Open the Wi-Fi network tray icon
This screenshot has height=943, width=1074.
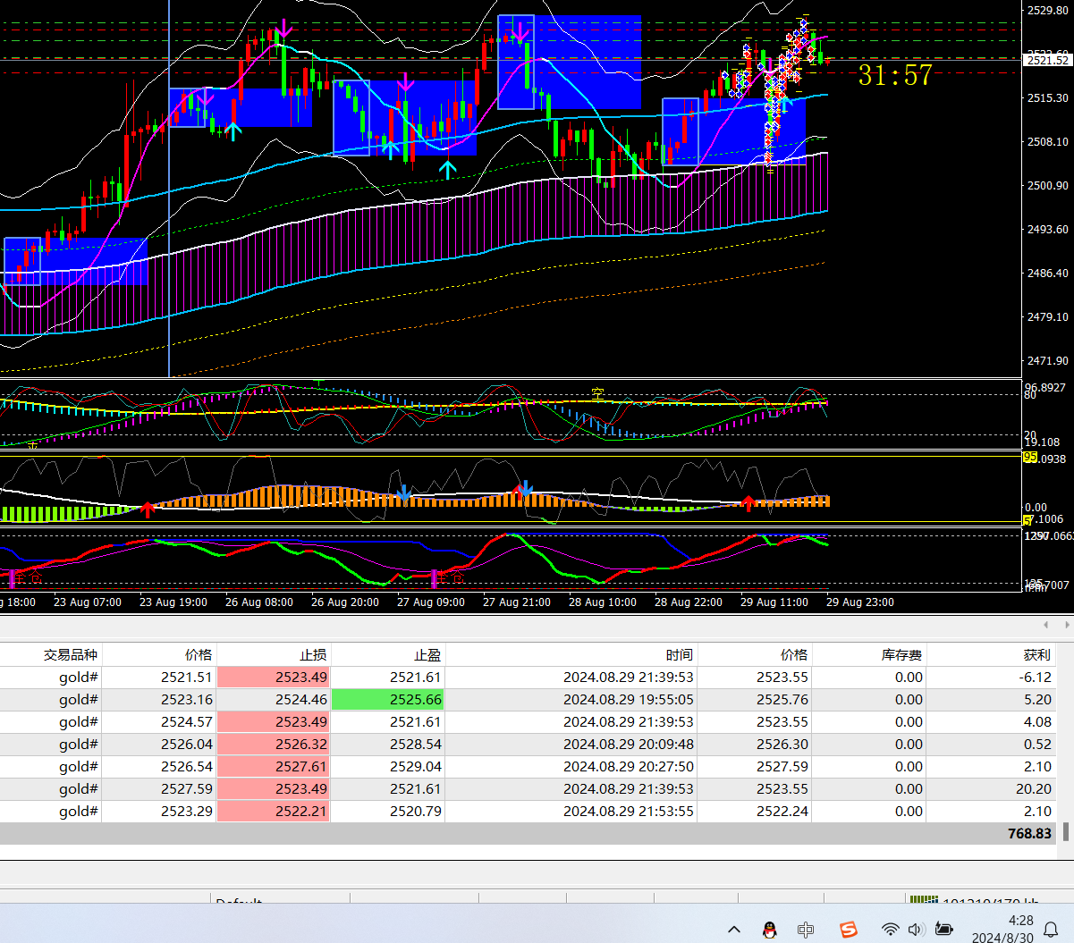point(890,930)
